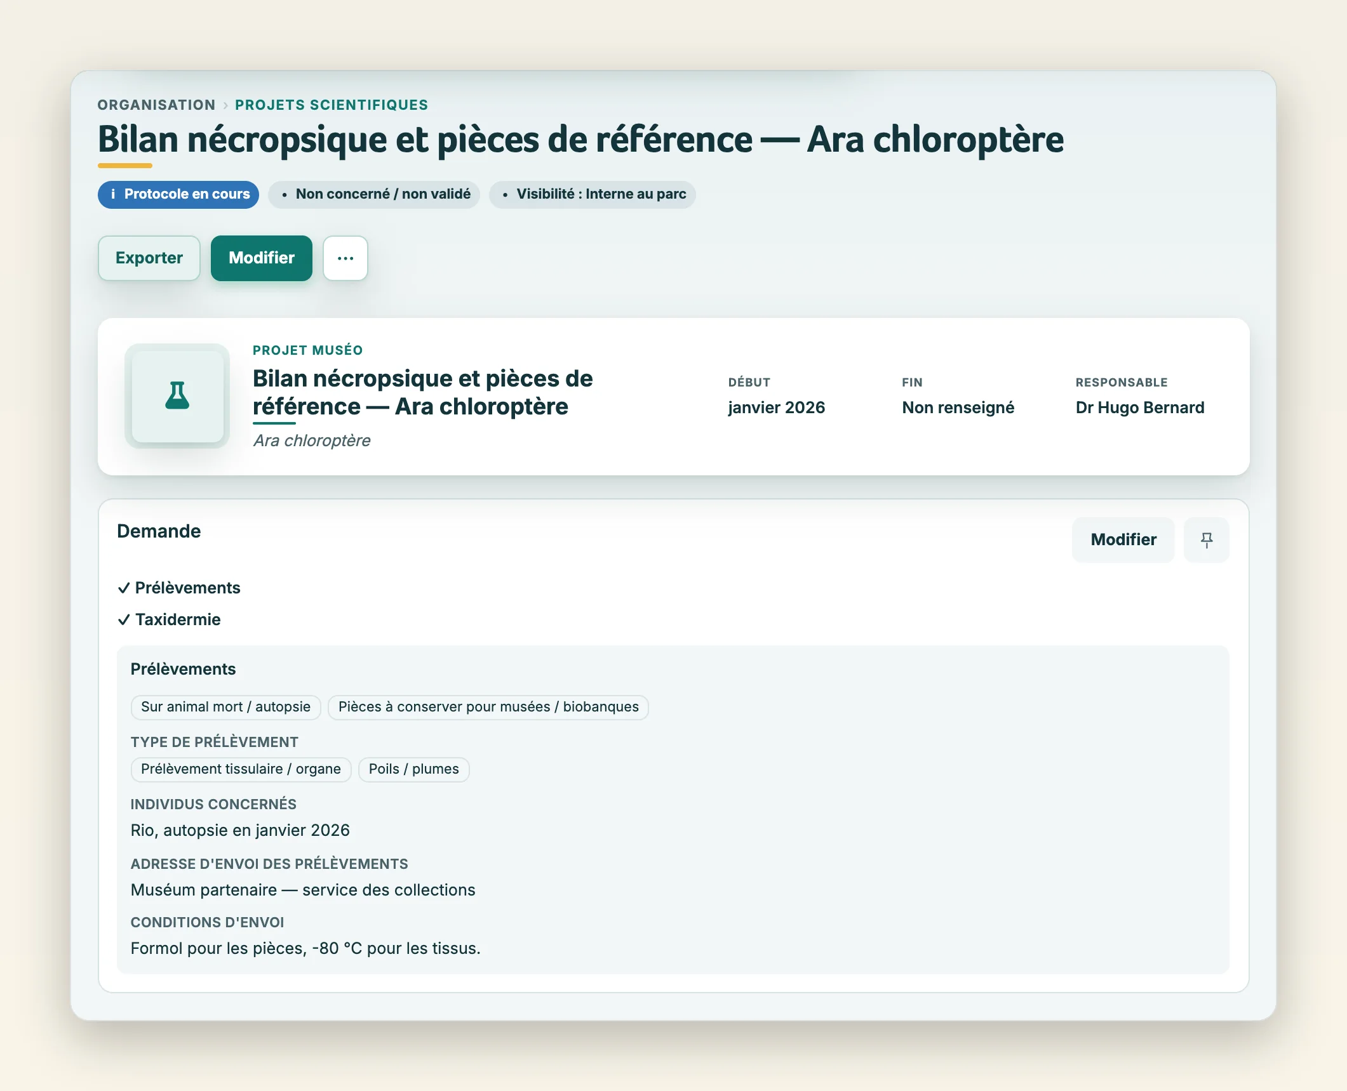The height and width of the screenshot is (1091, 1347).
Task: Click the Rio, autopsie en janvier 2026 text
Action: pyautogui.click(x=240, y=831)
